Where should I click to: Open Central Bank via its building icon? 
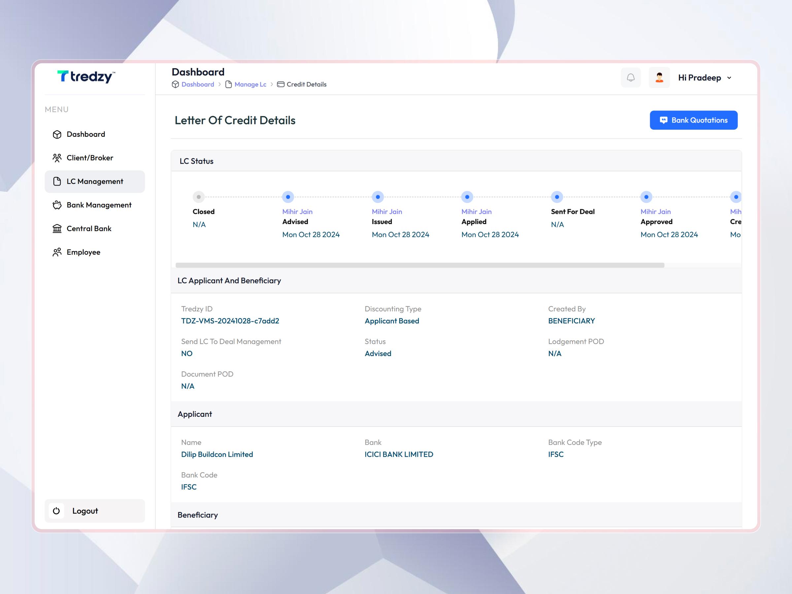pos(57,228)
